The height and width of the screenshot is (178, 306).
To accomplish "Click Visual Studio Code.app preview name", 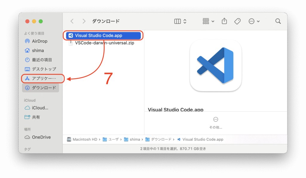I will point(176,110).
